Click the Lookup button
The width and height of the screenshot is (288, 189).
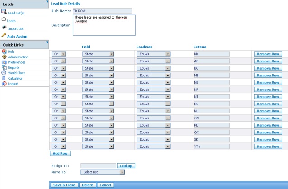126,166
